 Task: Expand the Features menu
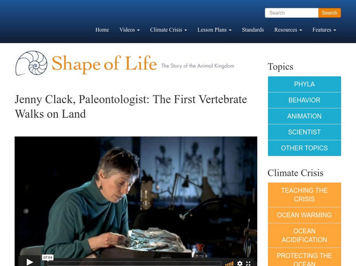pos(324,30)
